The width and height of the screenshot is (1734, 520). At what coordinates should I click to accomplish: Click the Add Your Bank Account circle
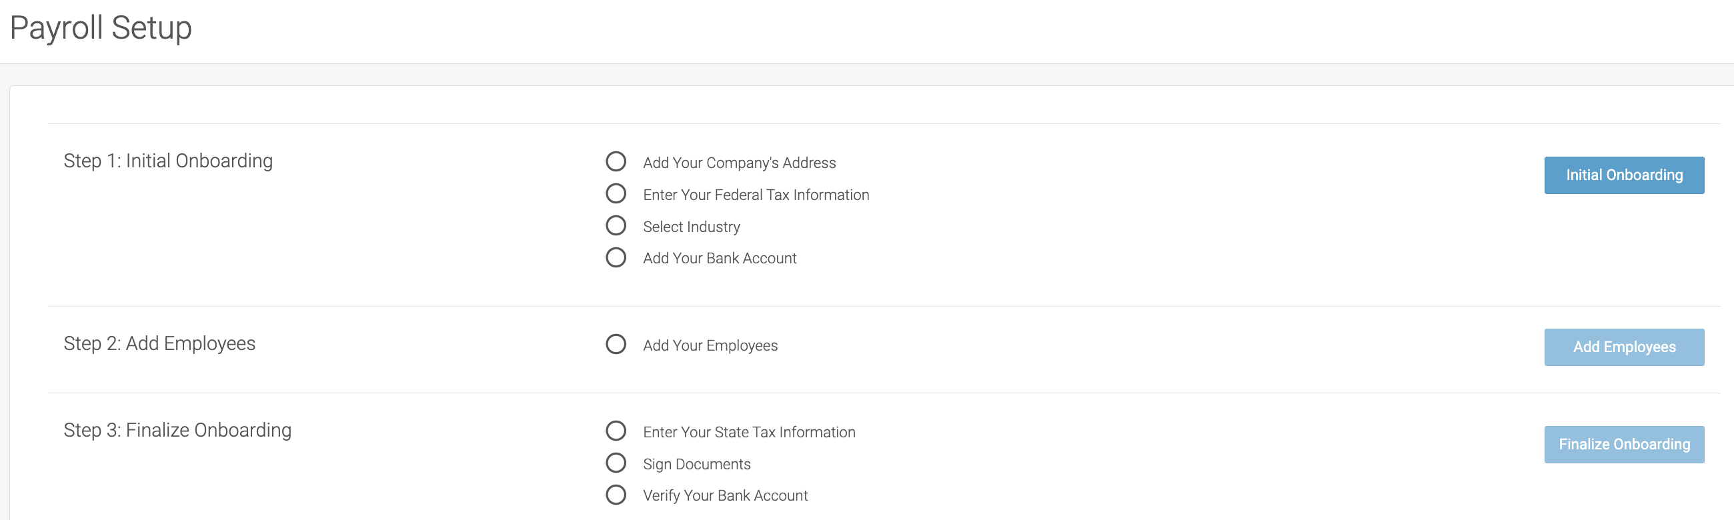click(x=616, y=257)
